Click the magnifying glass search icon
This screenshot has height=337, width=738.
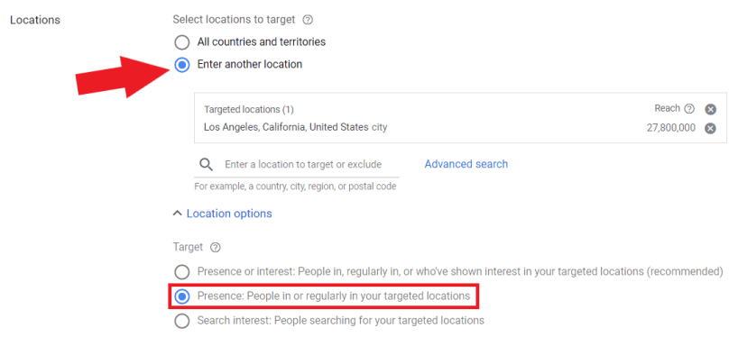(206, 165)
